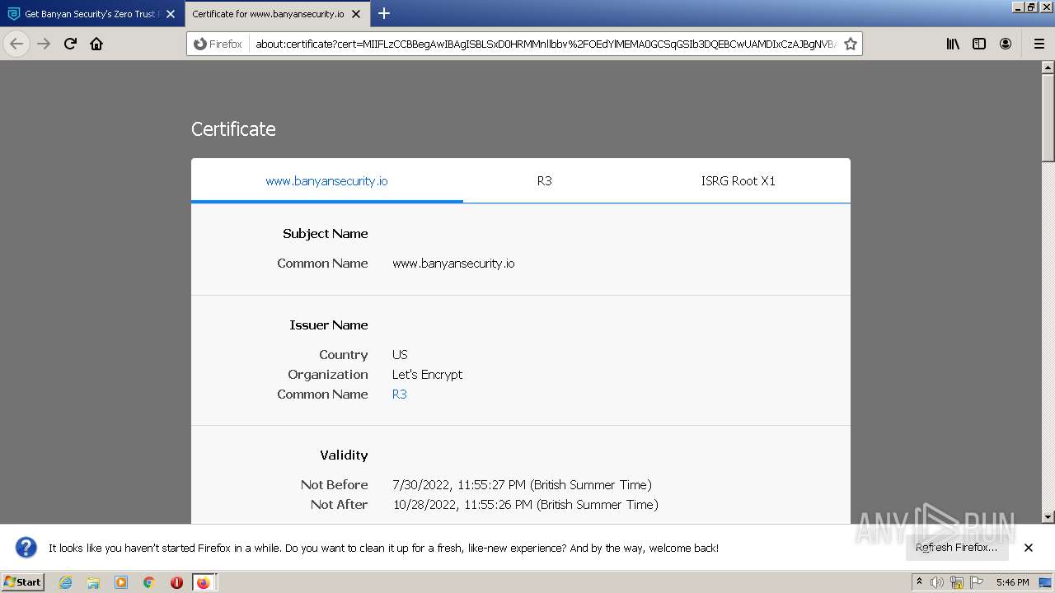Show hidden tray icons arrow
Screen dimensions: 1055x593
click(919, 582)
